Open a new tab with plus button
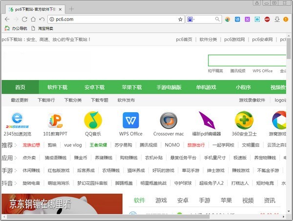The image size is (293, 221). tap(71, 9)
